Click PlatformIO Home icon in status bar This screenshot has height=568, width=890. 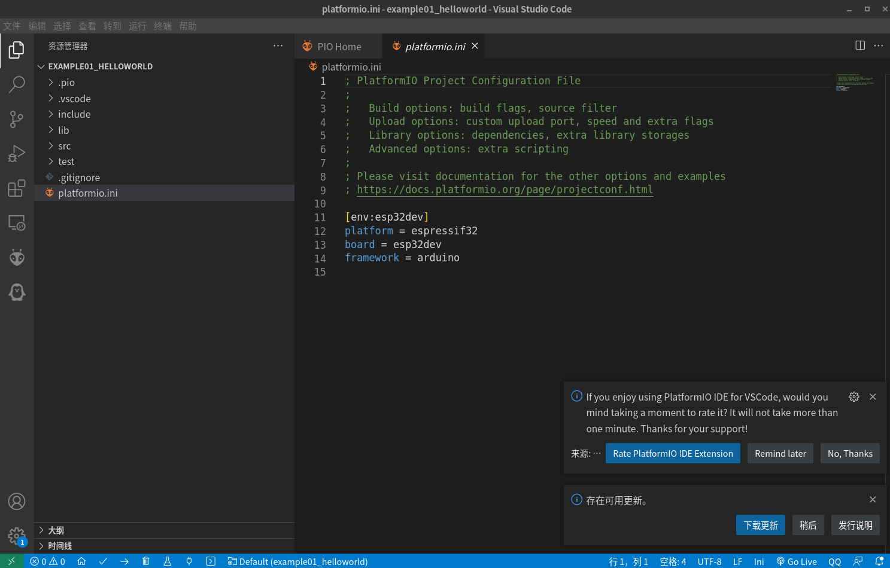(x=81, y=561)
